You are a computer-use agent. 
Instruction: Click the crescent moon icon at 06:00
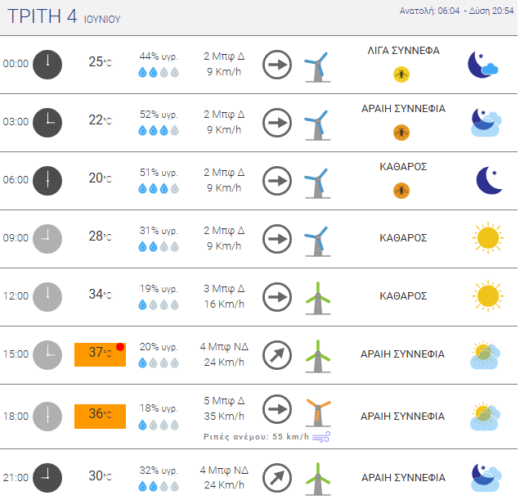tap(489, 180)
